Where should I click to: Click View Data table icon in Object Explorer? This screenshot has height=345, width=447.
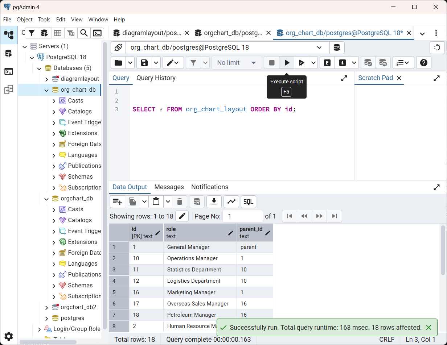(57, 33)
